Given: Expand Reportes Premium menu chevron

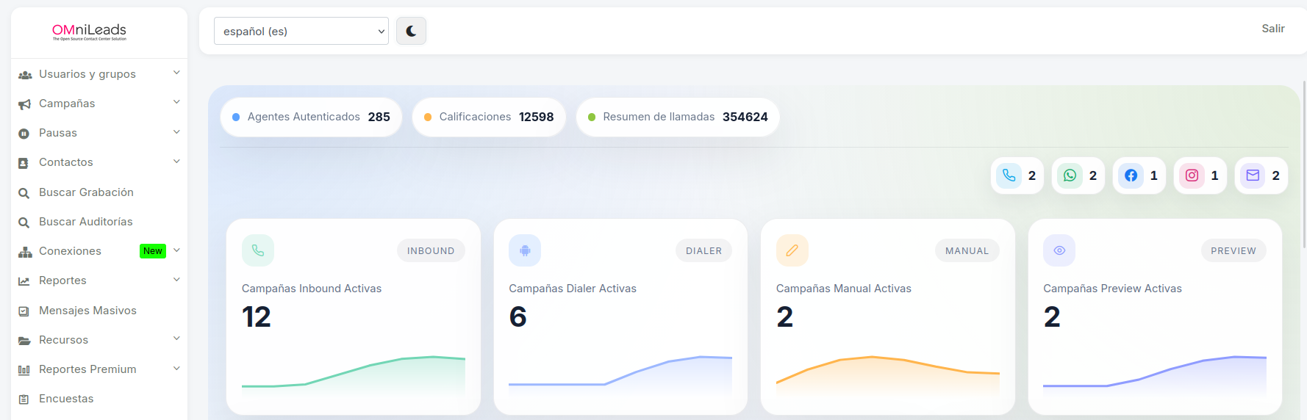Looking at the screenshot, I should [x=176, y=369].
